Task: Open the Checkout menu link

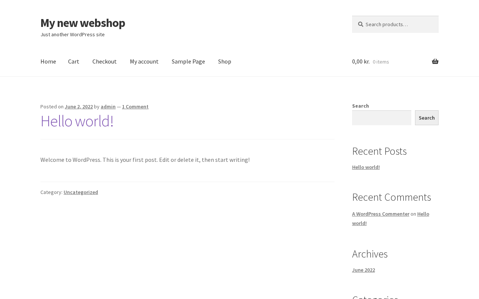Action: [x=104, y=62]
